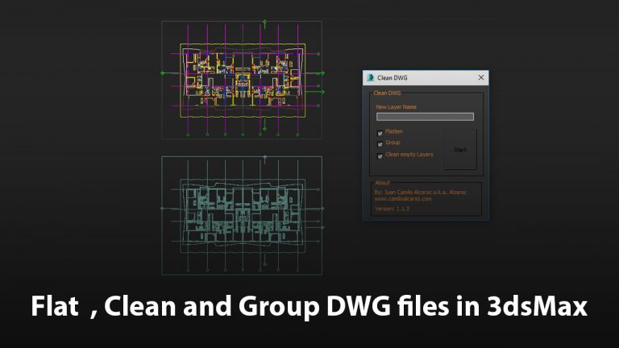Click the author credit line in About
The image size is (619, 348).
click(x=420, y=192)
